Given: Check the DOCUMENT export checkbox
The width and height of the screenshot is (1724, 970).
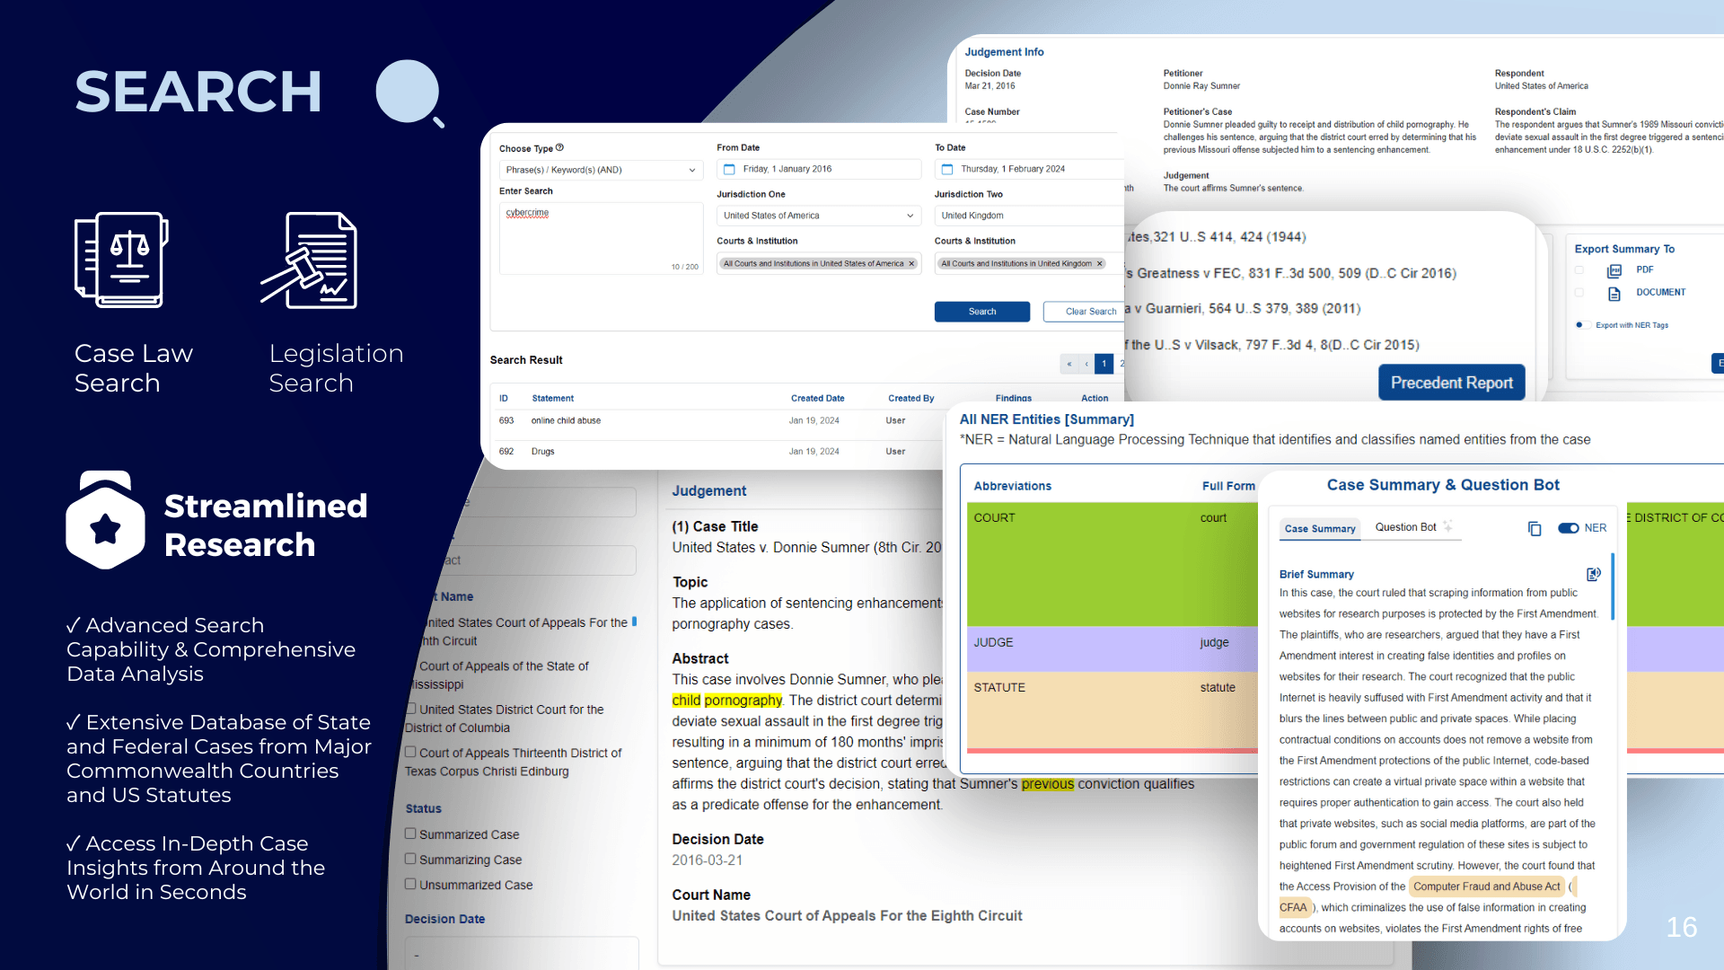Looking at the screenshot, I should click(x=1579, y=292).
